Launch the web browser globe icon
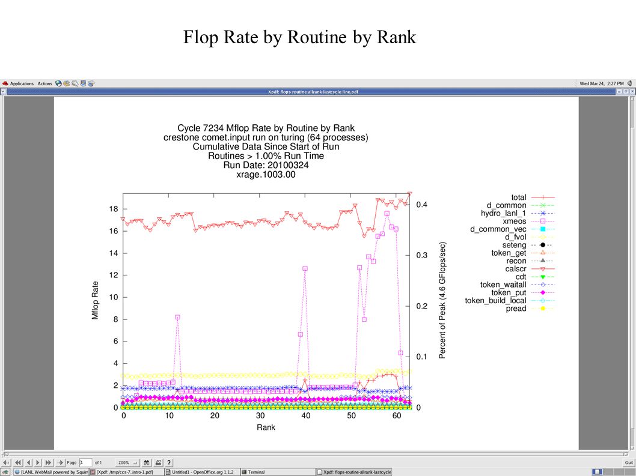This screenshot has width=636, height=476. click(58, 83)
